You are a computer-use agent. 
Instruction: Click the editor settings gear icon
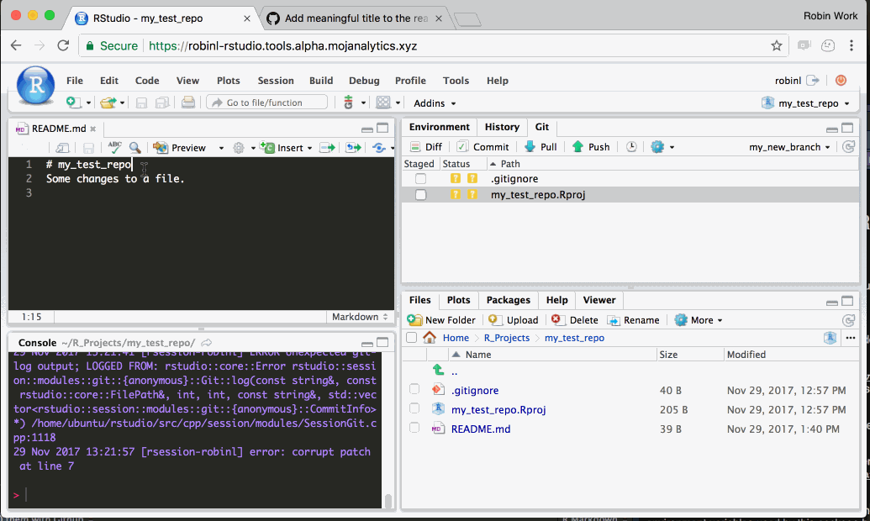coord(239,148)
